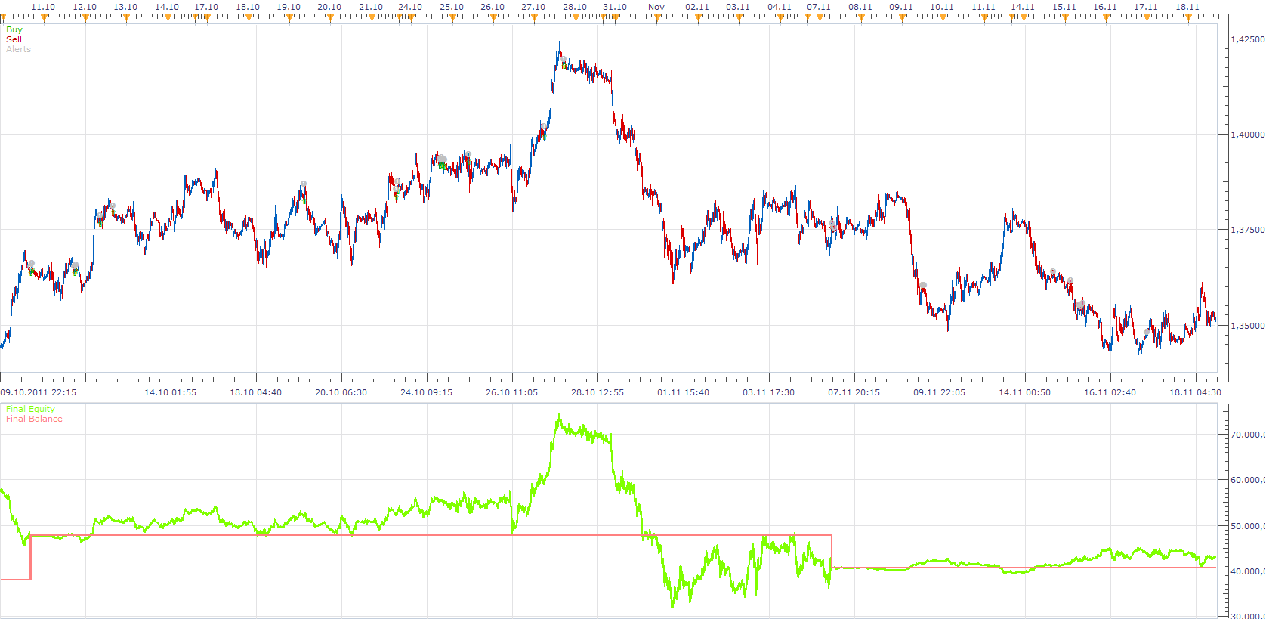The width and height of the screenshot is (1266, 619).
Task: Click the 11.10 date label on top axis
Action: [43, 7]
